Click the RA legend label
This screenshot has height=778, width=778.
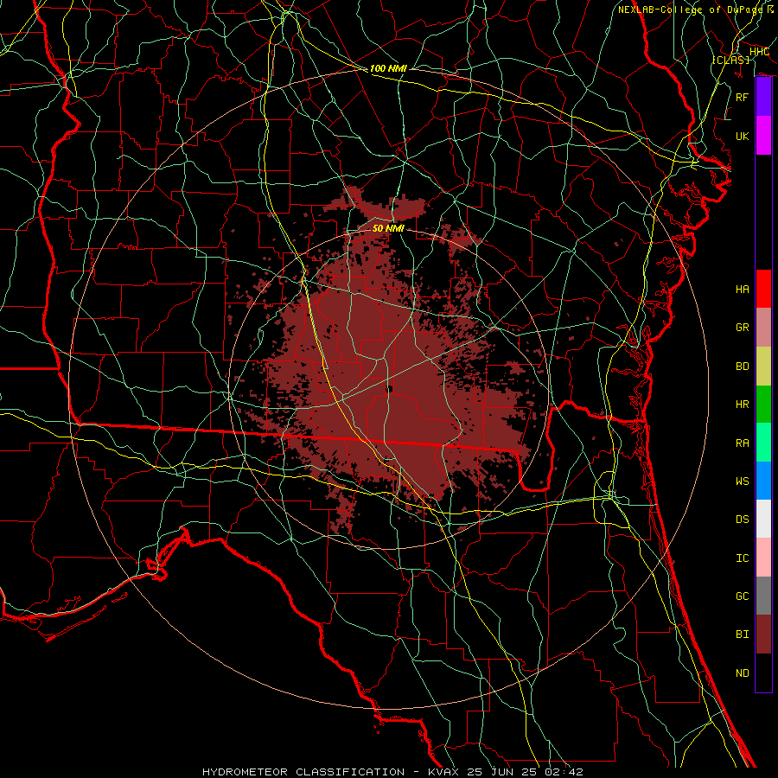coord(743,443)
